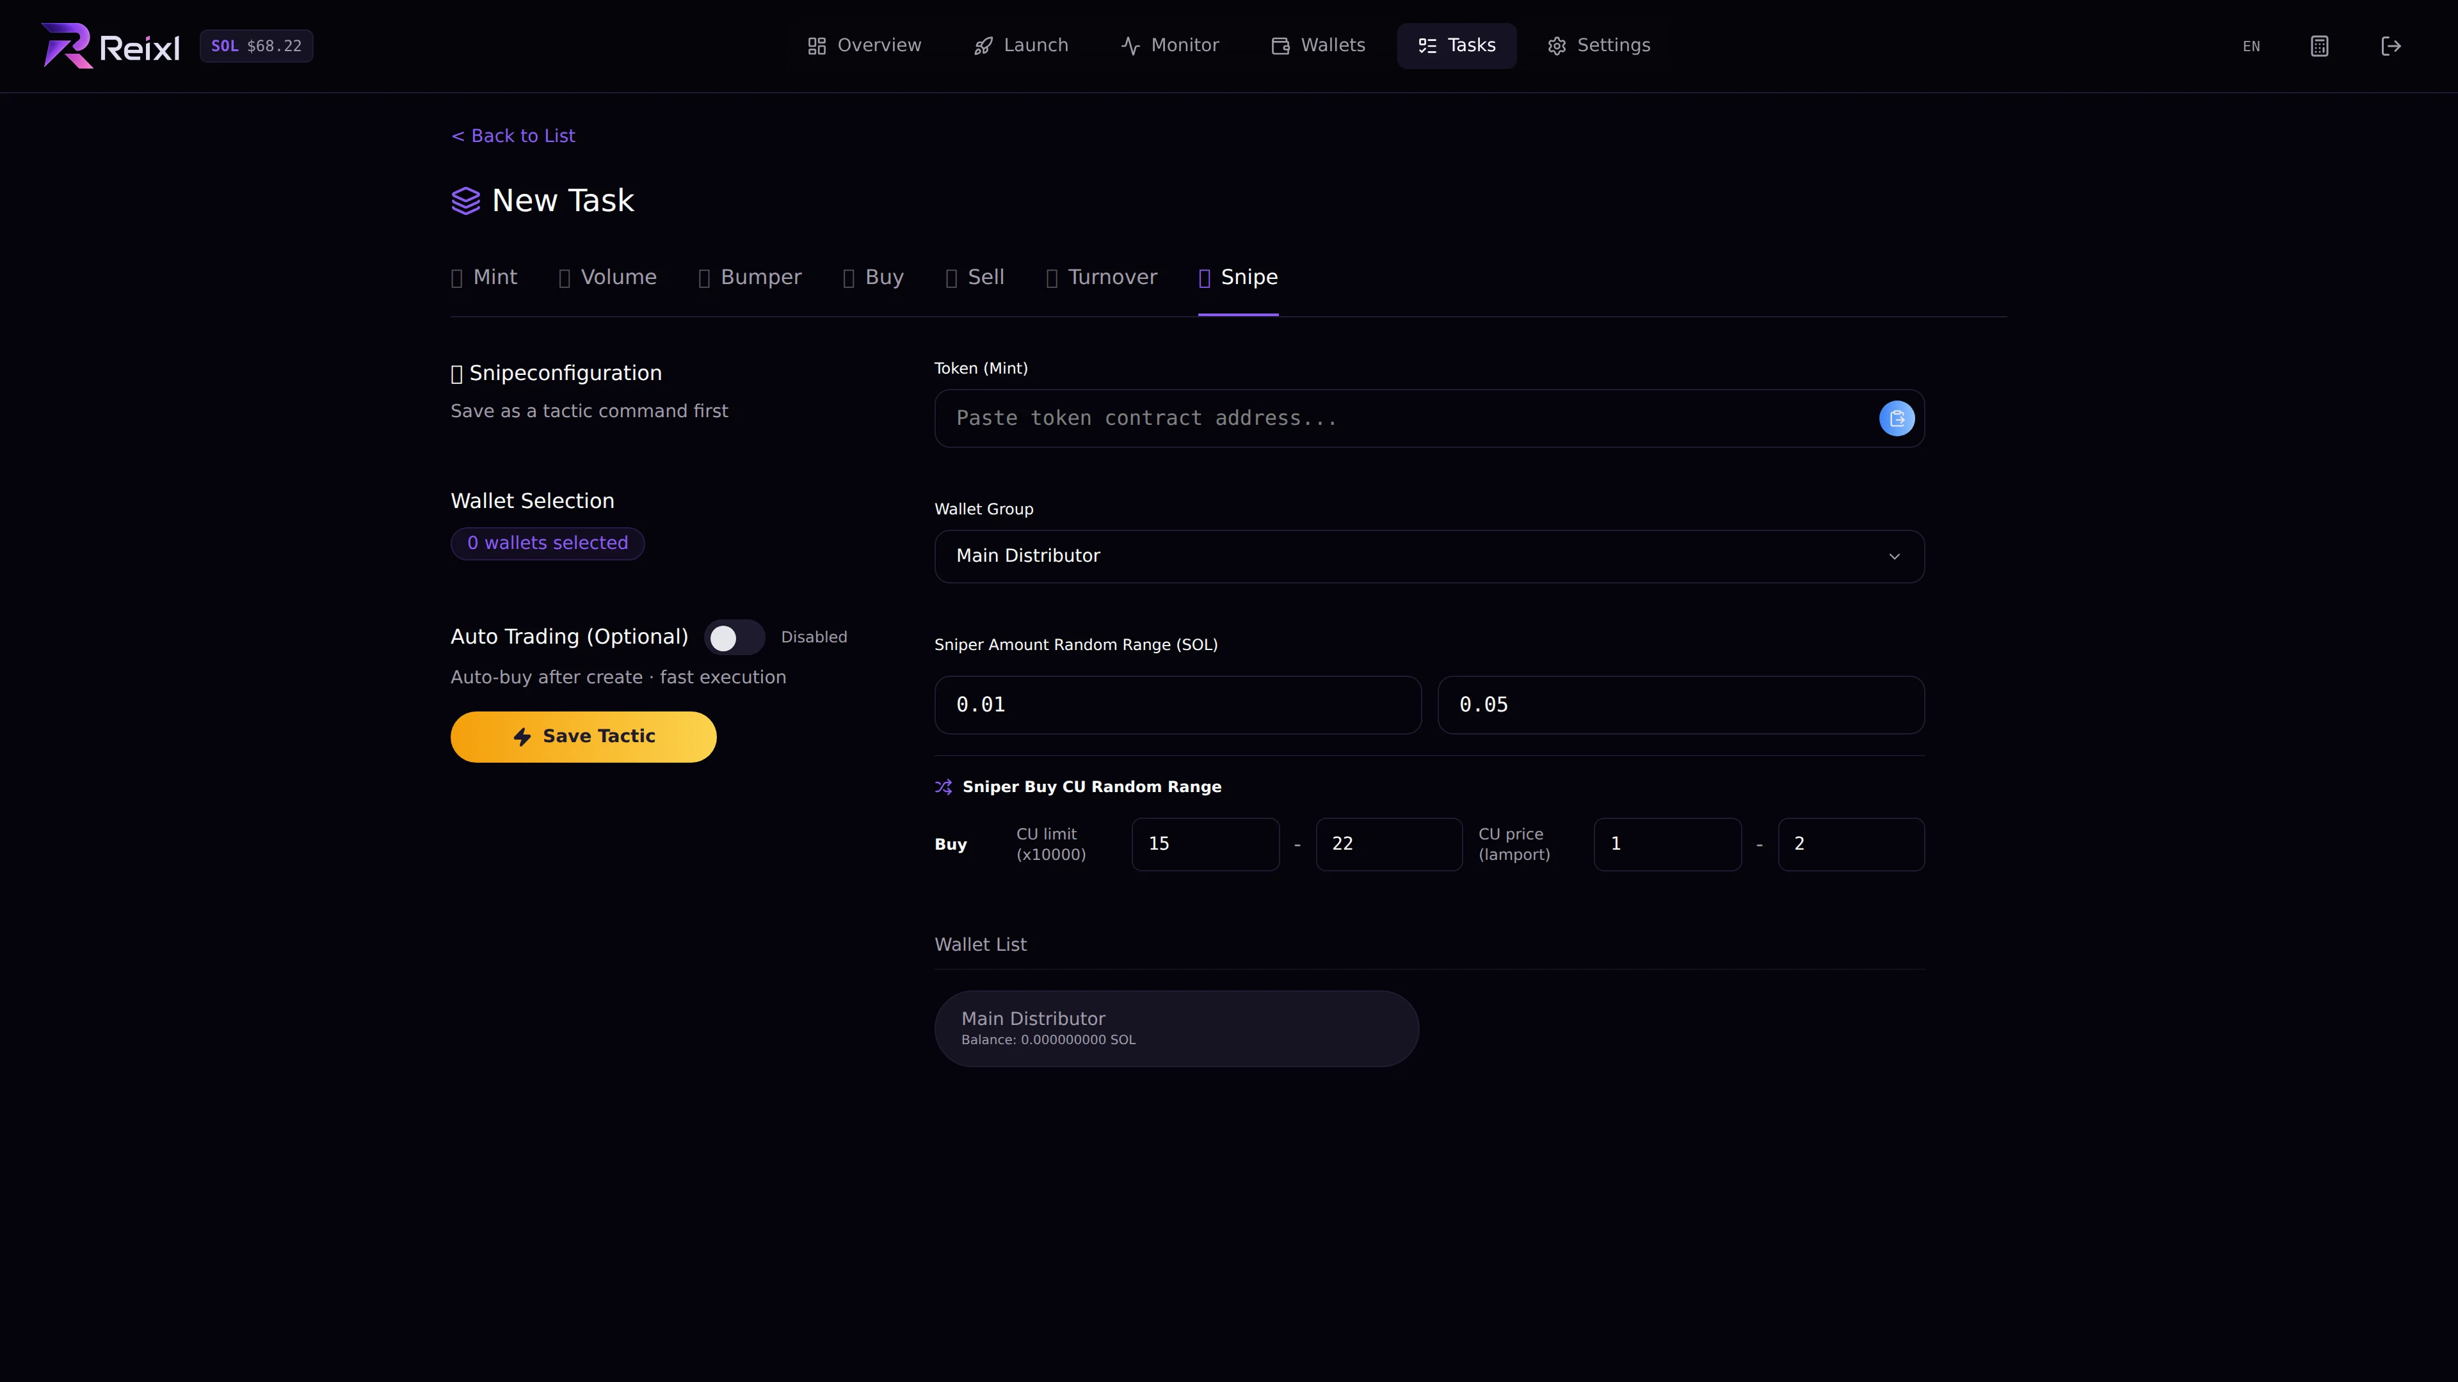2458x1382 pixels.
Task: Click the 0 wallets selected badge
Action: 548,544
